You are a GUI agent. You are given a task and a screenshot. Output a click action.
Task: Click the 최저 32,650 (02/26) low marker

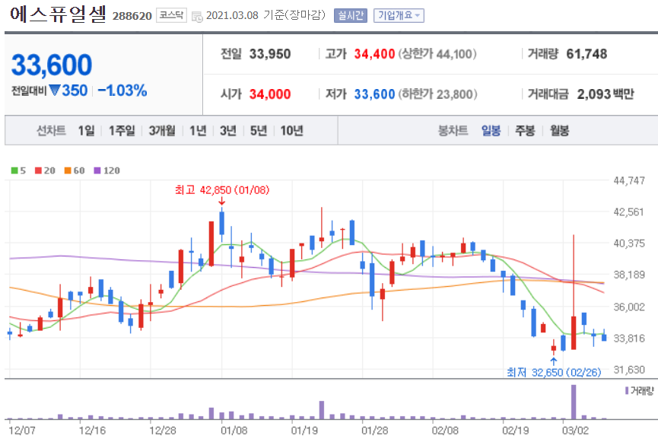pos(554,372)
